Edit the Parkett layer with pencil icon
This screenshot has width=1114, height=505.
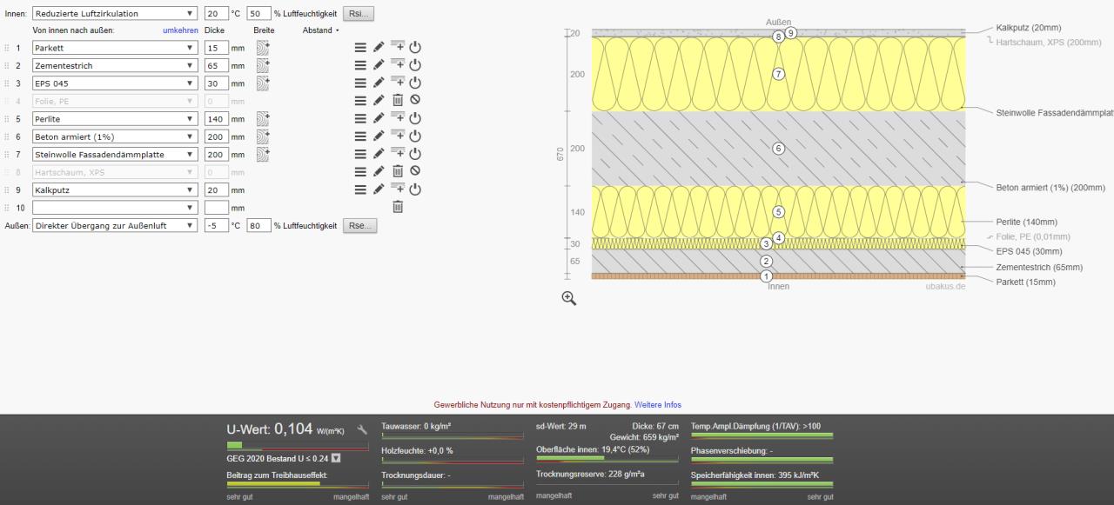[x=379, y=48]
